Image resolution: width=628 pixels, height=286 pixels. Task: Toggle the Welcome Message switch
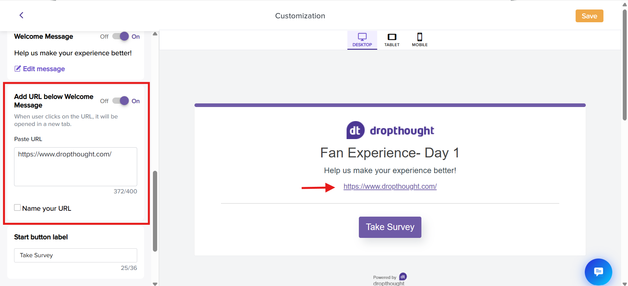pos(120,36)
